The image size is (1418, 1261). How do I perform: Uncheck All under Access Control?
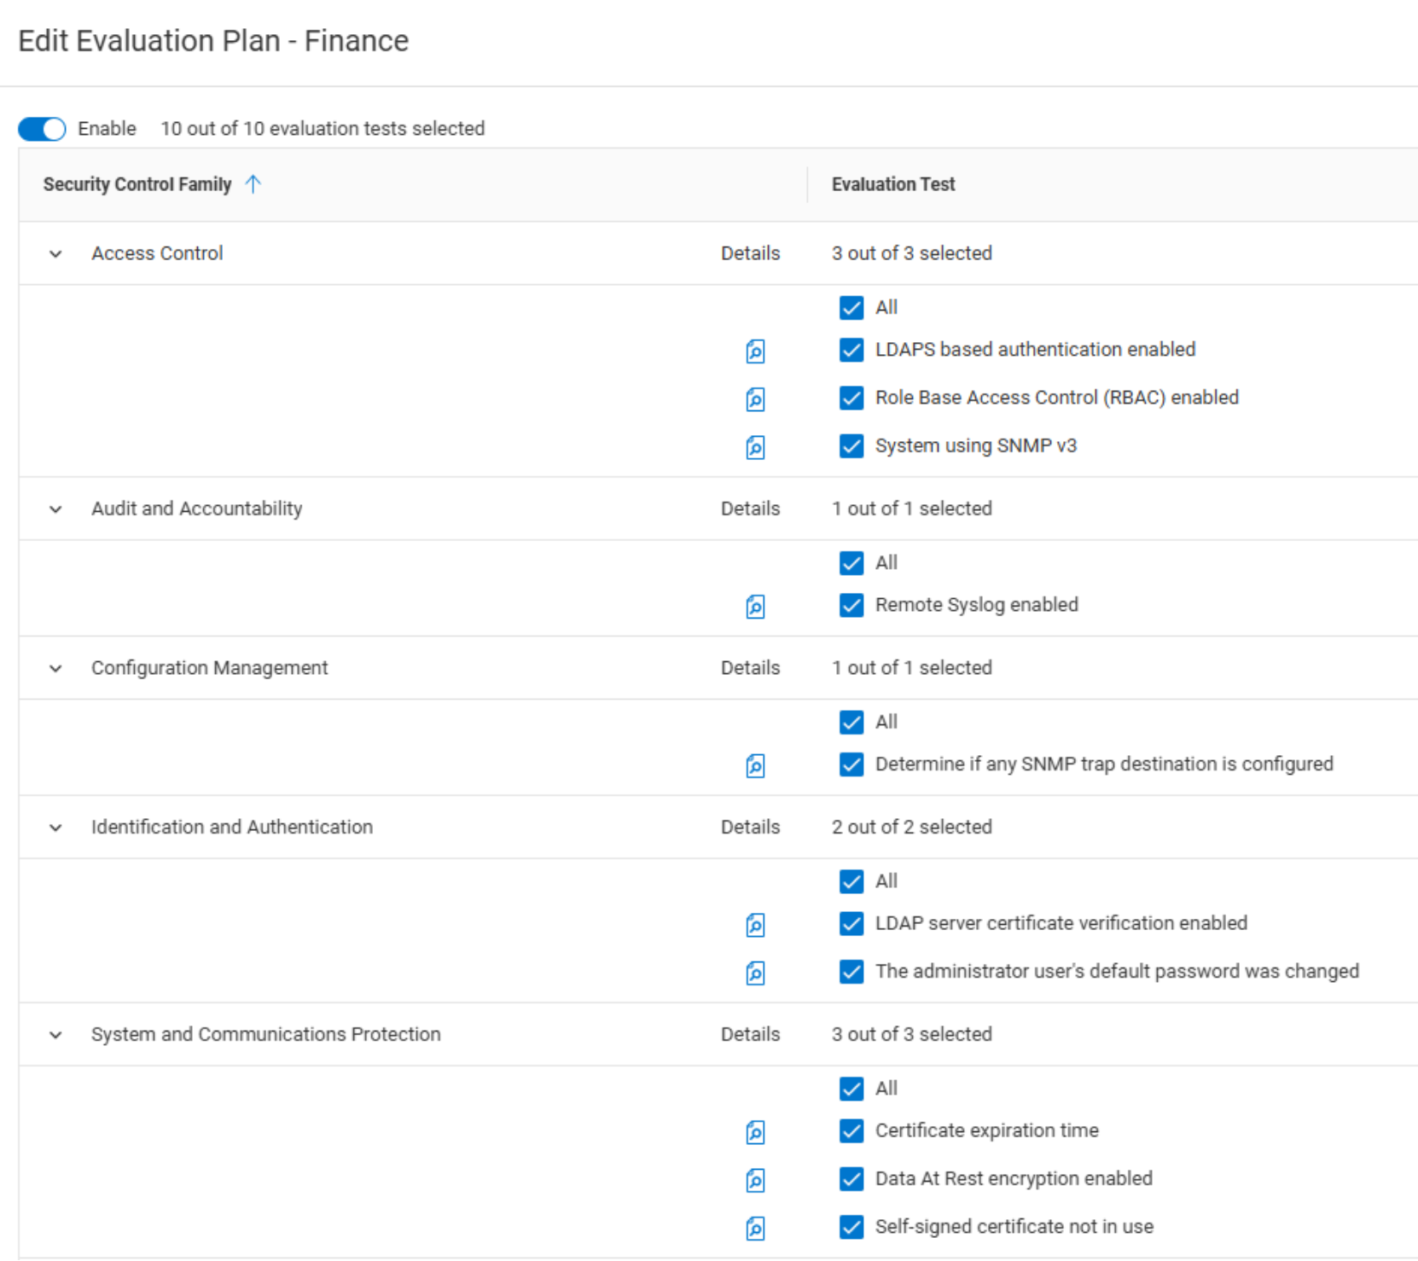pyautogui.click(x=851, y=307)
